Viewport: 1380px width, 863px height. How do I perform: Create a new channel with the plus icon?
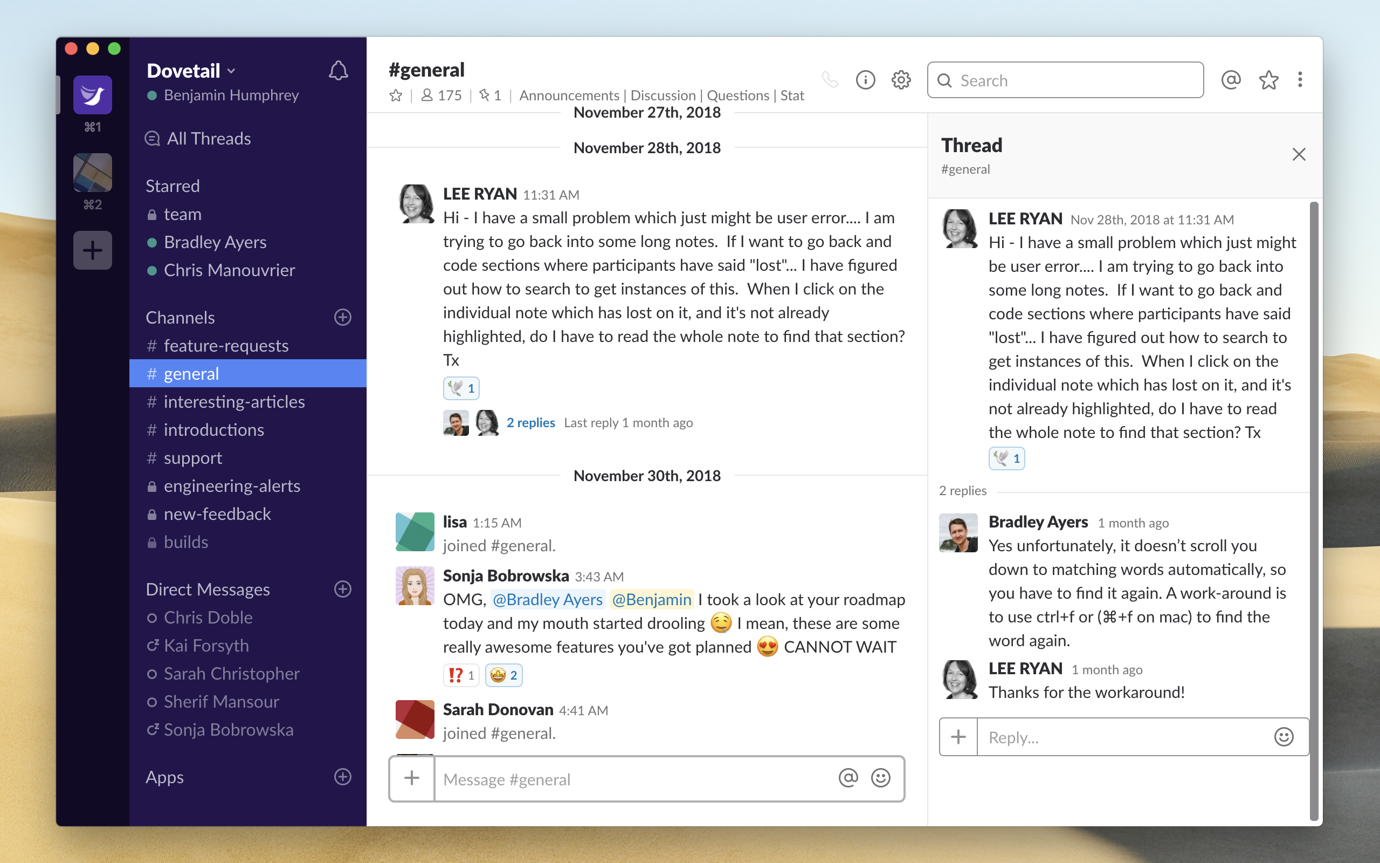click(342, 317)
